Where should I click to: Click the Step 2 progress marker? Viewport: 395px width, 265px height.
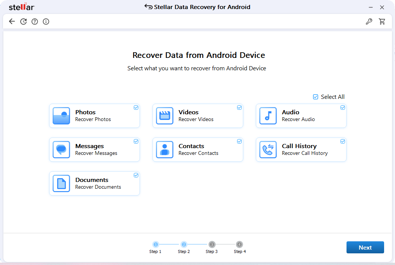coord(184,244)
